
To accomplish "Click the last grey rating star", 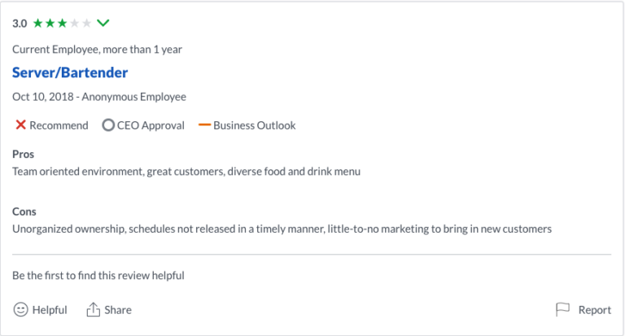I will click(x=87, y=24).
